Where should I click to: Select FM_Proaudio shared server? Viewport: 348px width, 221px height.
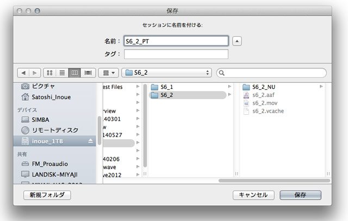tap(55, 164)
